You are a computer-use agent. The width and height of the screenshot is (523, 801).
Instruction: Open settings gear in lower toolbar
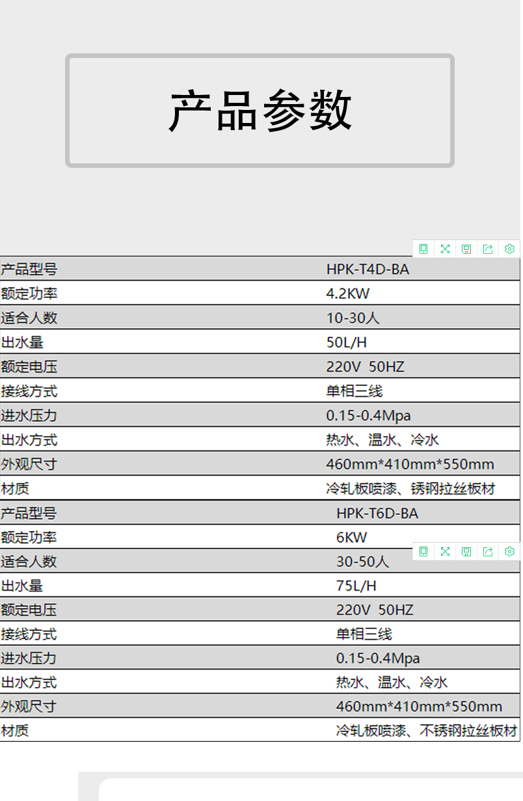coord(509,551)
